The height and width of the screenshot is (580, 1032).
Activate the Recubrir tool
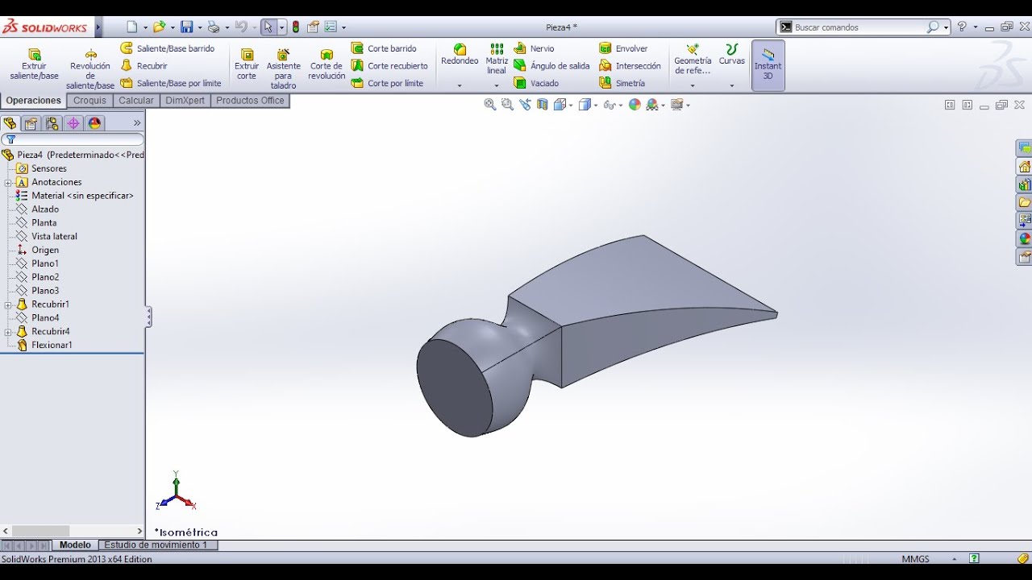pos(144,66)
